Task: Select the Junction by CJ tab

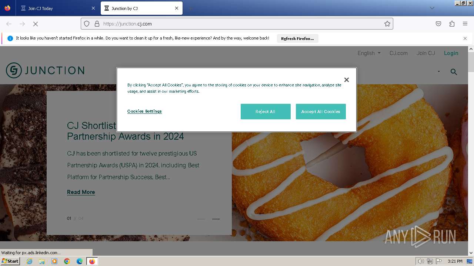Action: [141, 8]
